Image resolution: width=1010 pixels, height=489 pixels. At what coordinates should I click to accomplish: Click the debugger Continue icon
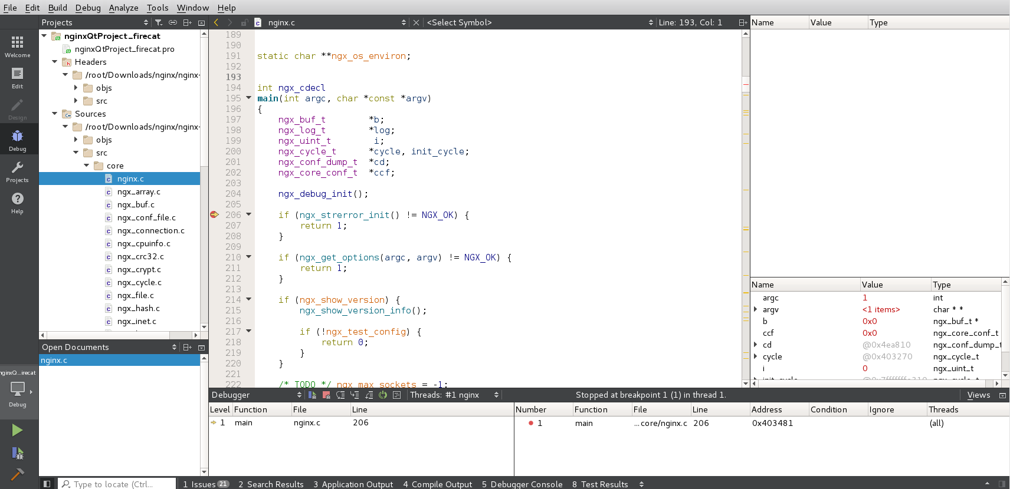[313, 395]
